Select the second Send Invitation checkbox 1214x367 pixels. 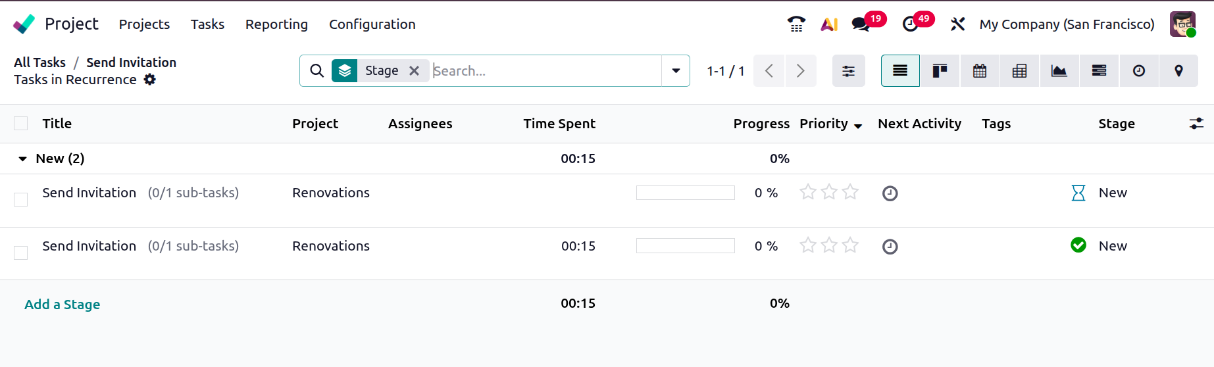(x=21, y=253)
